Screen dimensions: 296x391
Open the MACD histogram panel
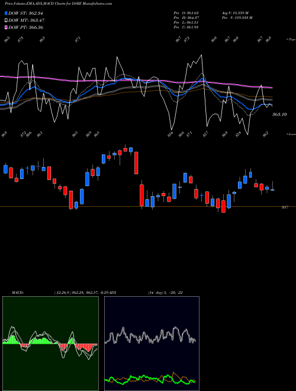pos(50,344)
